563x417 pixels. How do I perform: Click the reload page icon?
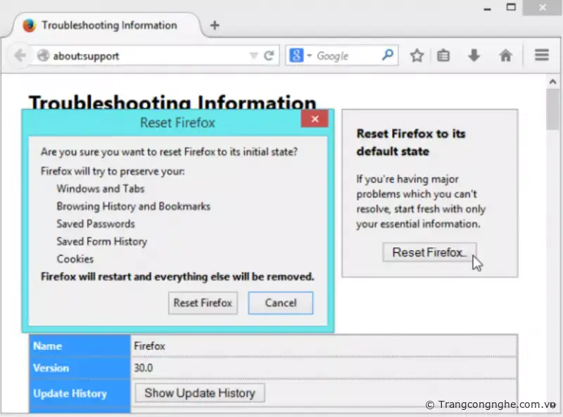269,56
